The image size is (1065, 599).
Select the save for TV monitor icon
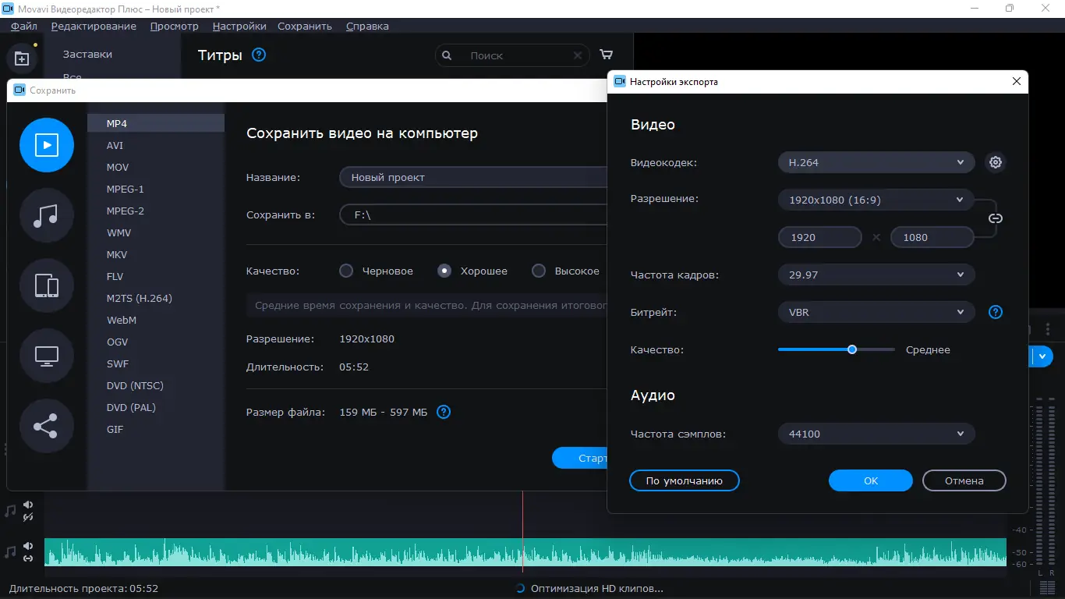(x=47, y=356)
